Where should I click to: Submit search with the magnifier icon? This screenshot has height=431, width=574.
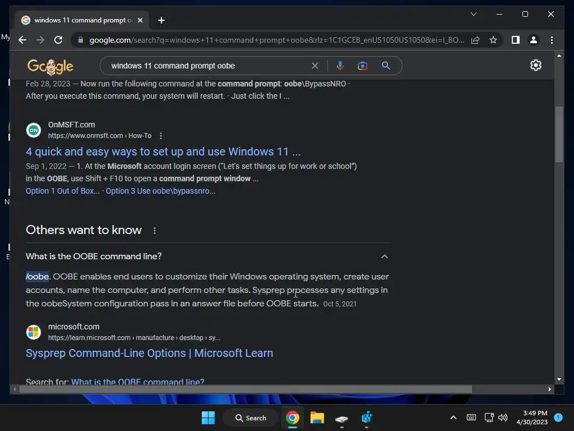point(386,66)
